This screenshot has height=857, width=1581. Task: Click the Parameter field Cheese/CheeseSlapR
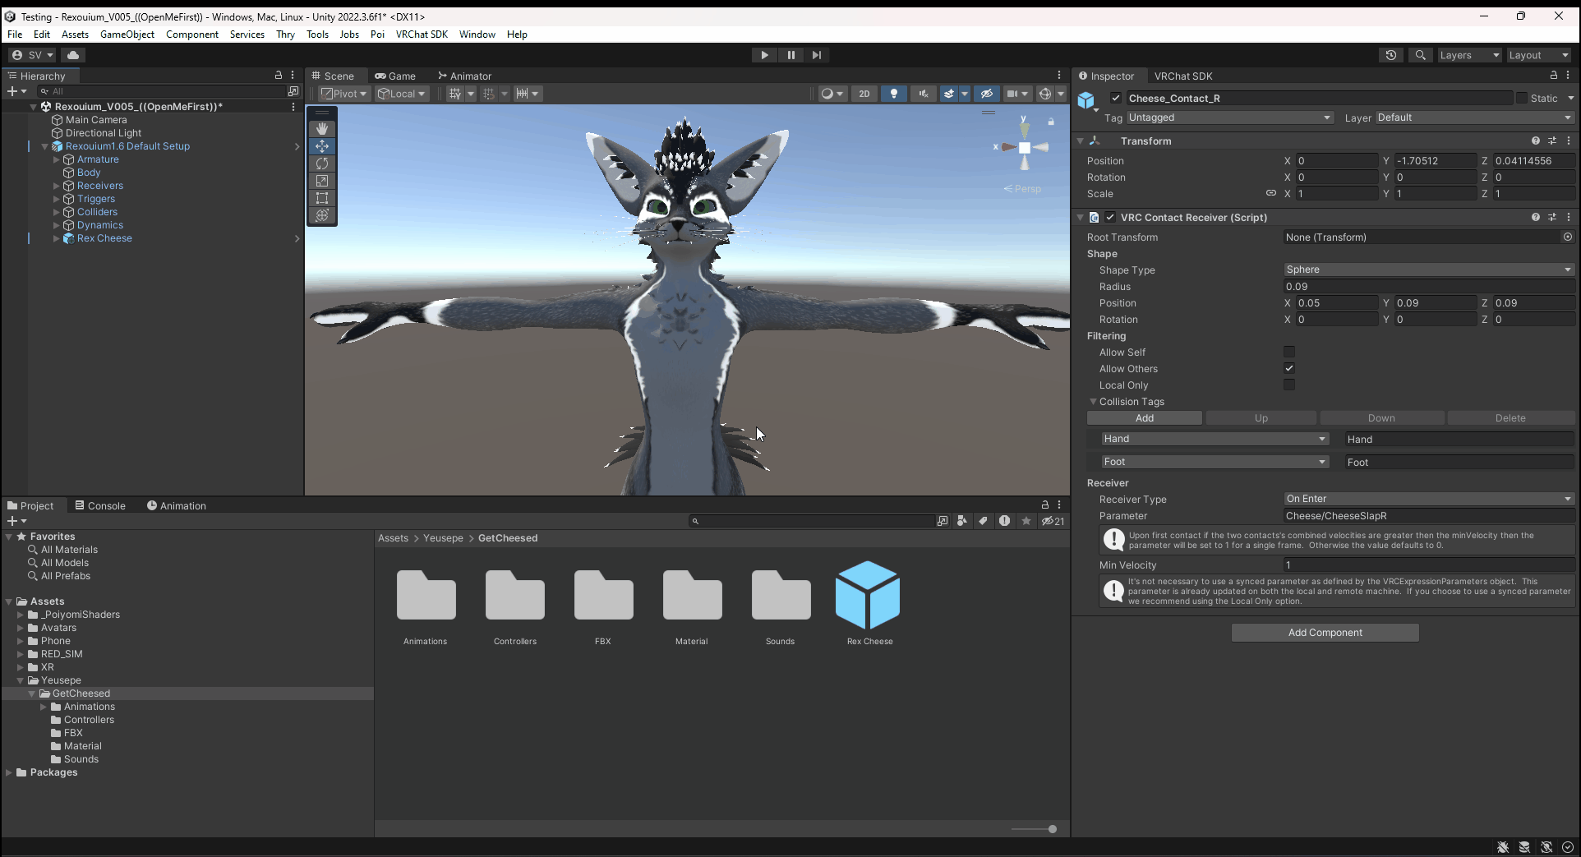pos(1429,516)
